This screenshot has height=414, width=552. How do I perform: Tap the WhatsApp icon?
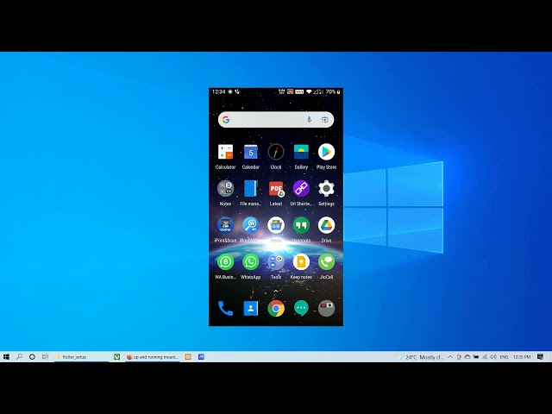[250, 262]
